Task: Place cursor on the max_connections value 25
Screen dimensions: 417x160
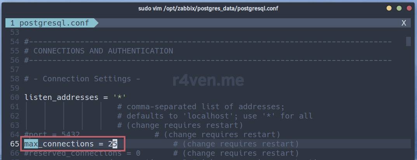Action: tap(113, 144)
